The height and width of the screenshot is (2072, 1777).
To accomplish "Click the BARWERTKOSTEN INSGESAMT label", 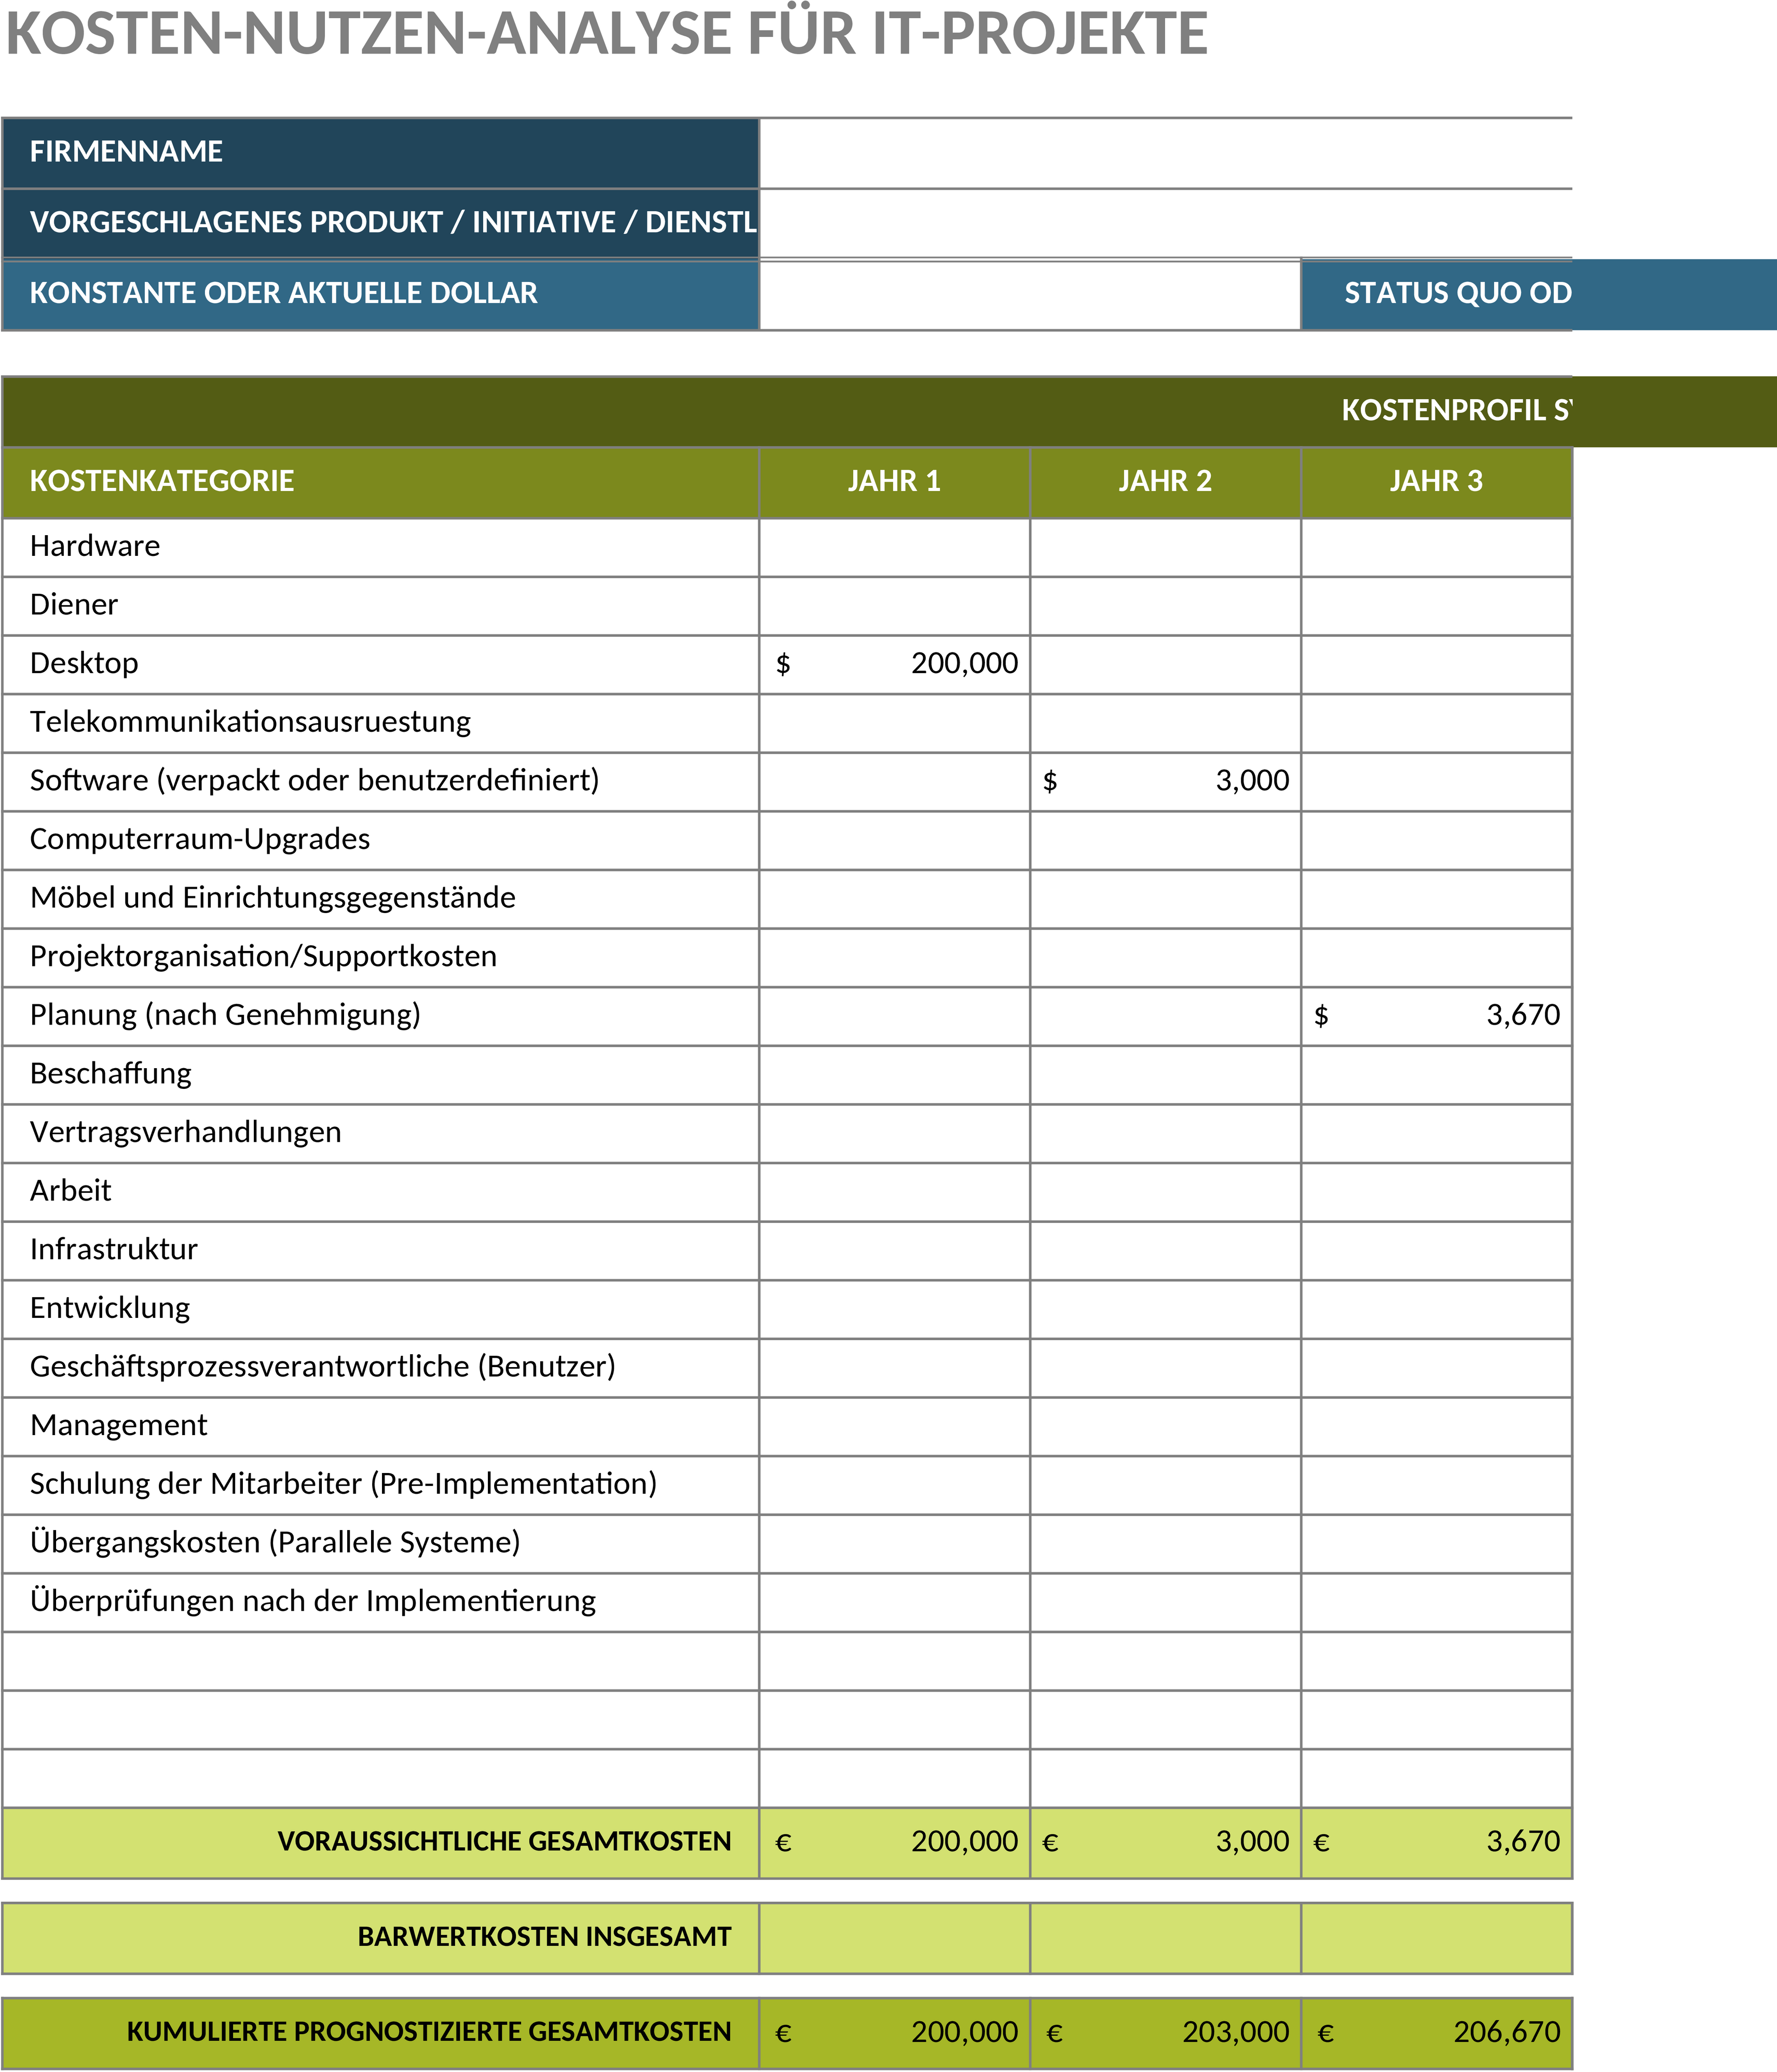I will (x=545, y=1937).
